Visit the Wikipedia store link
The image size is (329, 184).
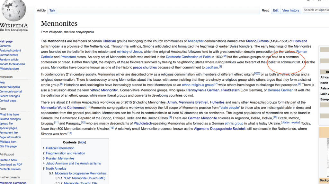point(9,68)
